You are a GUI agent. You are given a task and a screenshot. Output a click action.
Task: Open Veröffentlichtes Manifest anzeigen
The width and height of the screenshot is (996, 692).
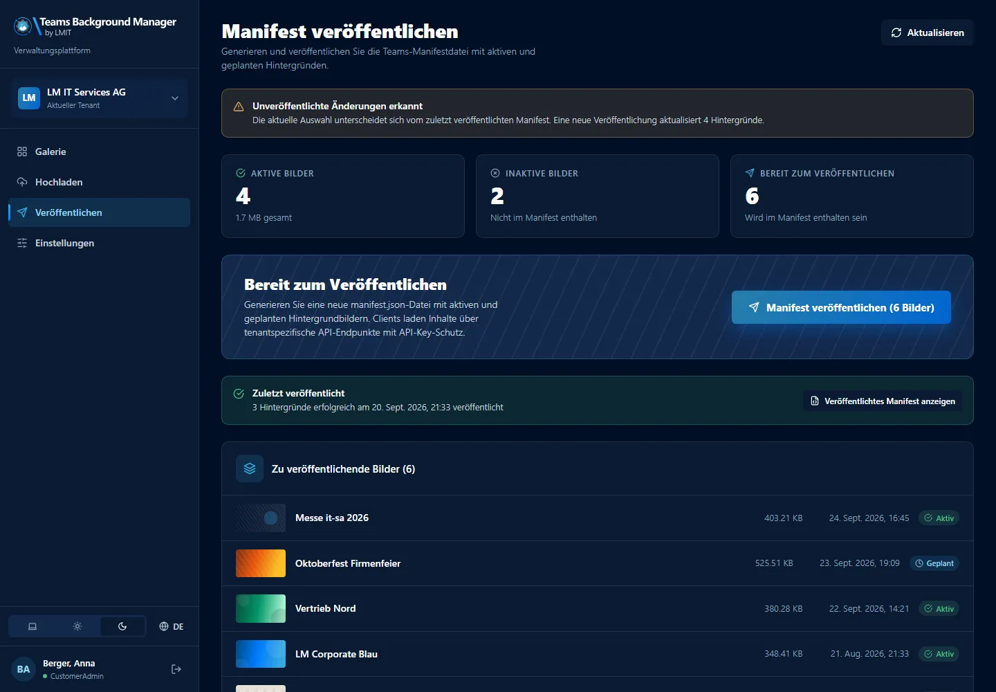[882, 401]
